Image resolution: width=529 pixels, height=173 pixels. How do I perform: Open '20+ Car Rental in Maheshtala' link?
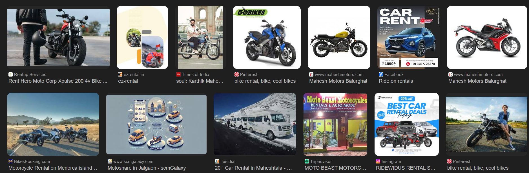pos(253,168)
